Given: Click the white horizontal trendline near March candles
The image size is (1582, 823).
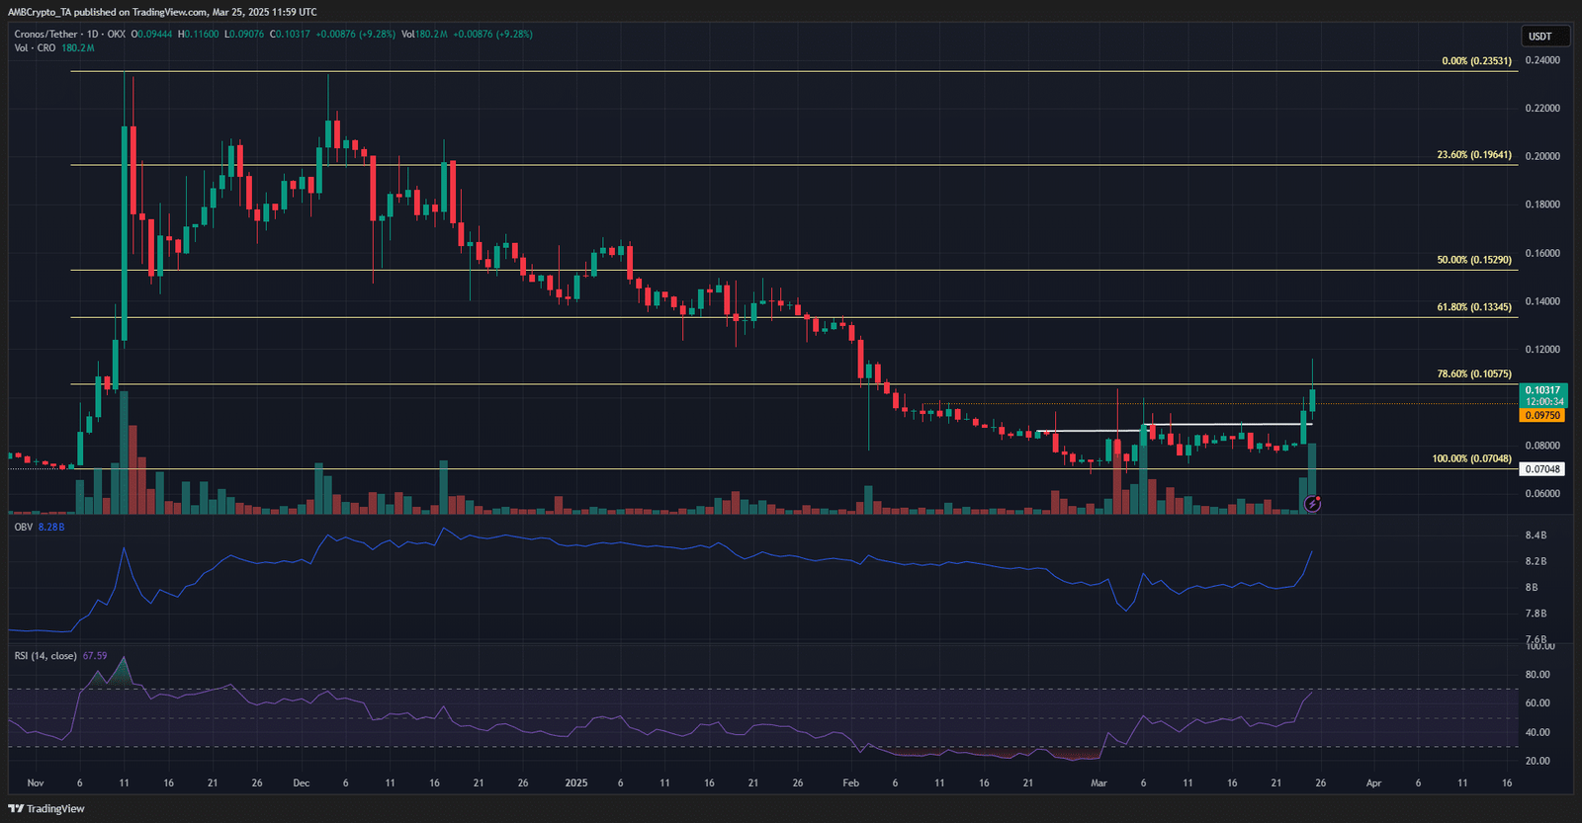Looking at the screenshot, I should click(1226, 424).
